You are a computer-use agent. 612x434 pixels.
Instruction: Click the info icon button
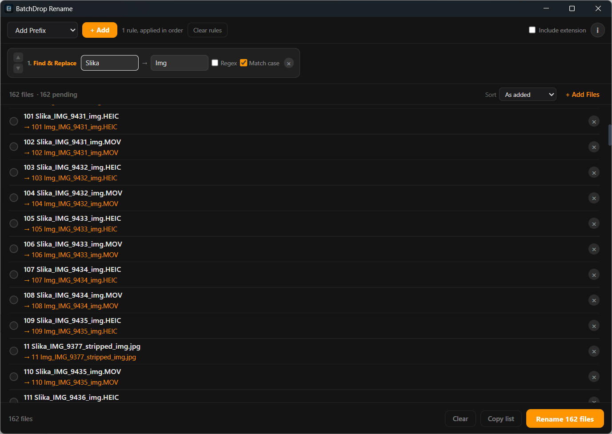(597, 30)
